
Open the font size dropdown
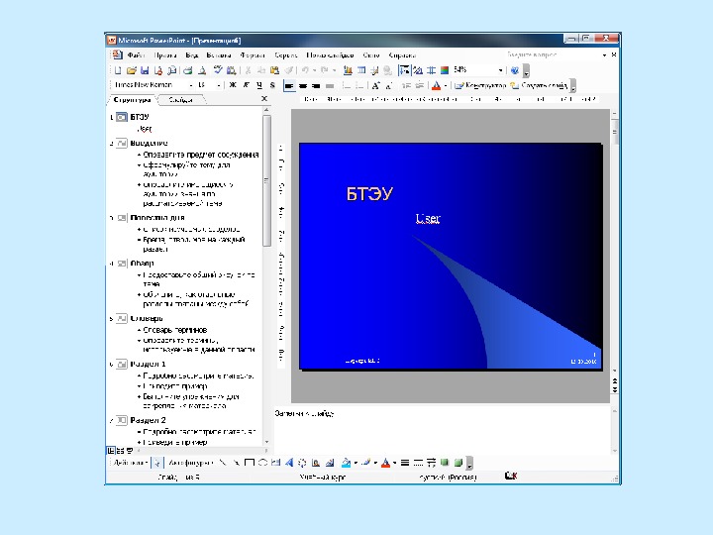218,85
